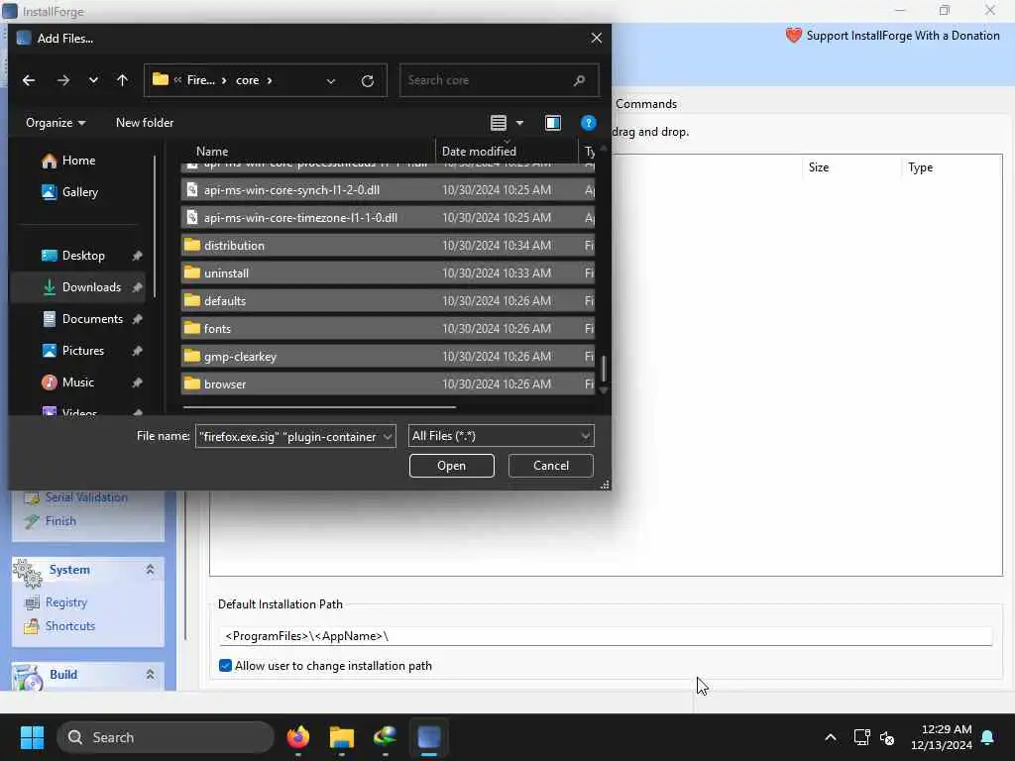Select the uninstall folder
The height and width of the screenshot is (761, 1015).
point(388,273)
